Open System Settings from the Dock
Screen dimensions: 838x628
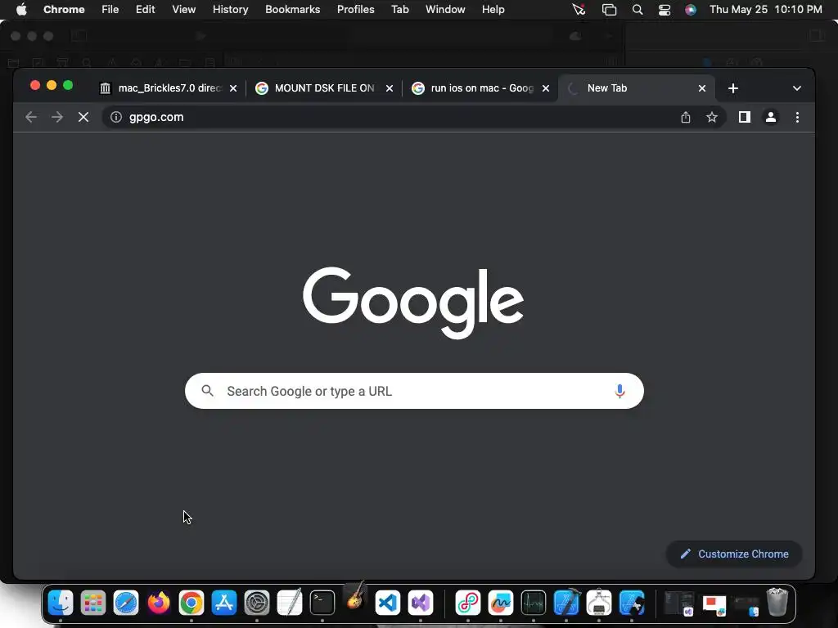257,603
